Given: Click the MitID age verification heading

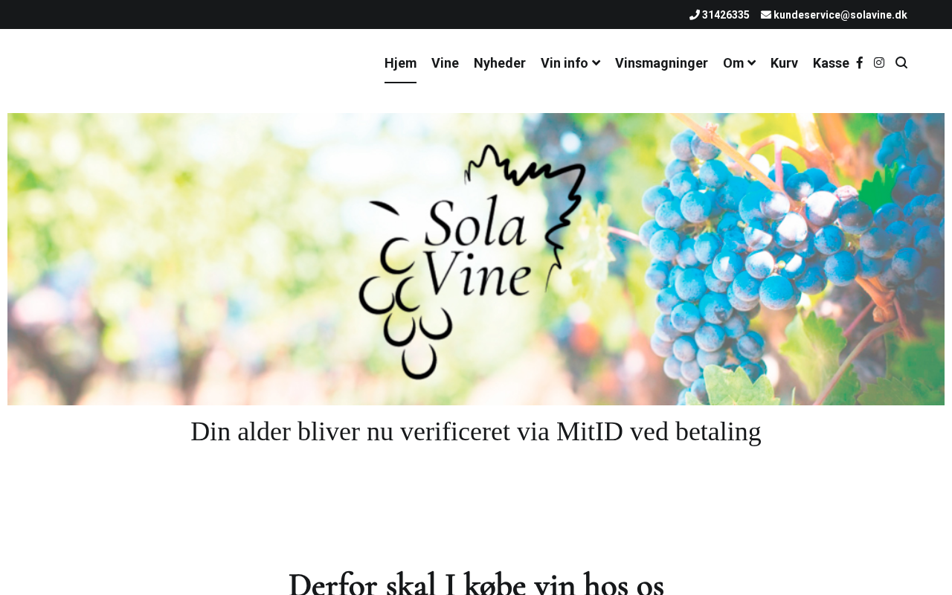Looking at the screenshot, I should click(476, 431).
